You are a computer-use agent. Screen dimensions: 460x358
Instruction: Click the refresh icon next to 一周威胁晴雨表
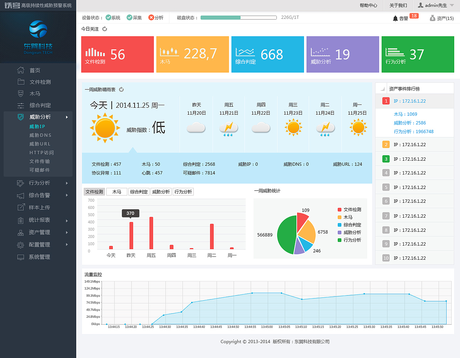122,89
